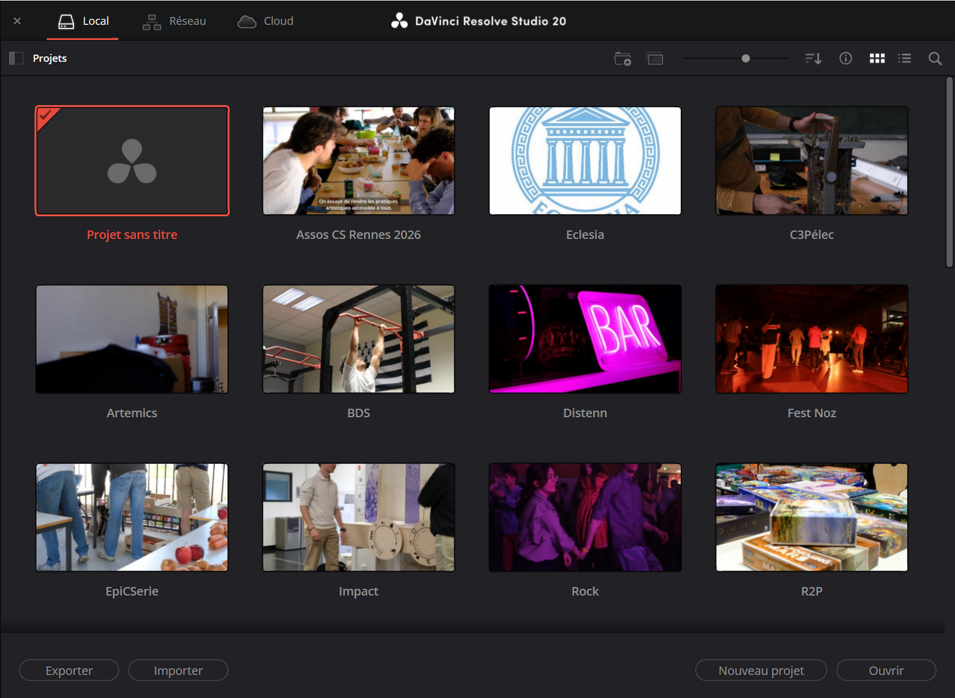Switch to the Réseau tab
This screenshot has width=955, height=698.
pyautogui.click(x=174, y=21)
